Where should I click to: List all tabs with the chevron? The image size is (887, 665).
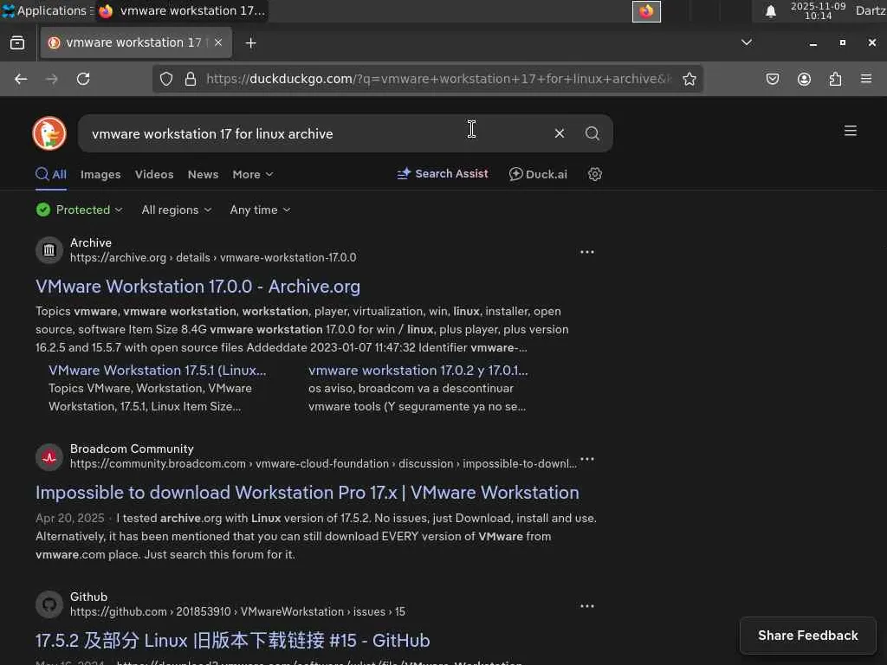pos(747,42)
